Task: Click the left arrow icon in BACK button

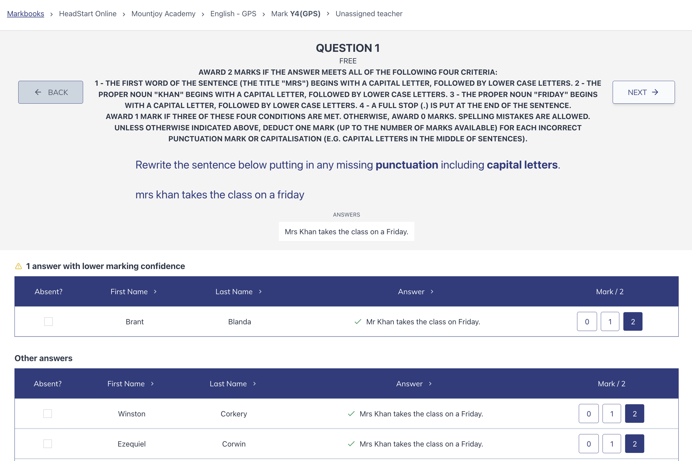Action: pyautogui.click(x=38, y=92)
